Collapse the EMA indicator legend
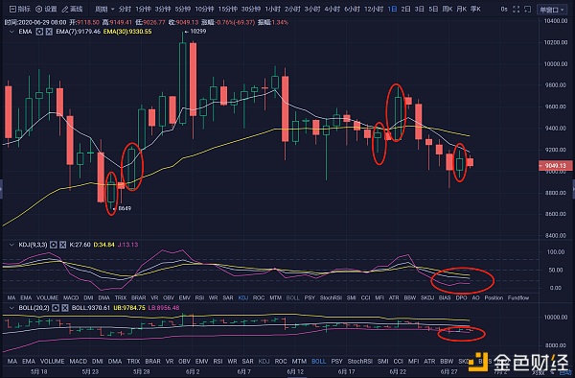The width and height of the screenshot is (575, 378). pos(11,32)
